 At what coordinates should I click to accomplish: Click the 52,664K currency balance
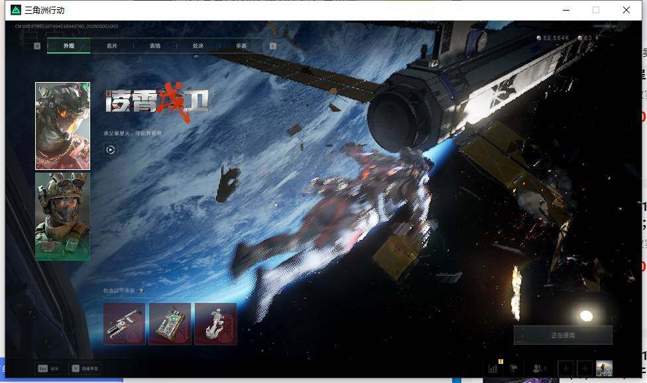pyautogui.click(x=552, y=38)
